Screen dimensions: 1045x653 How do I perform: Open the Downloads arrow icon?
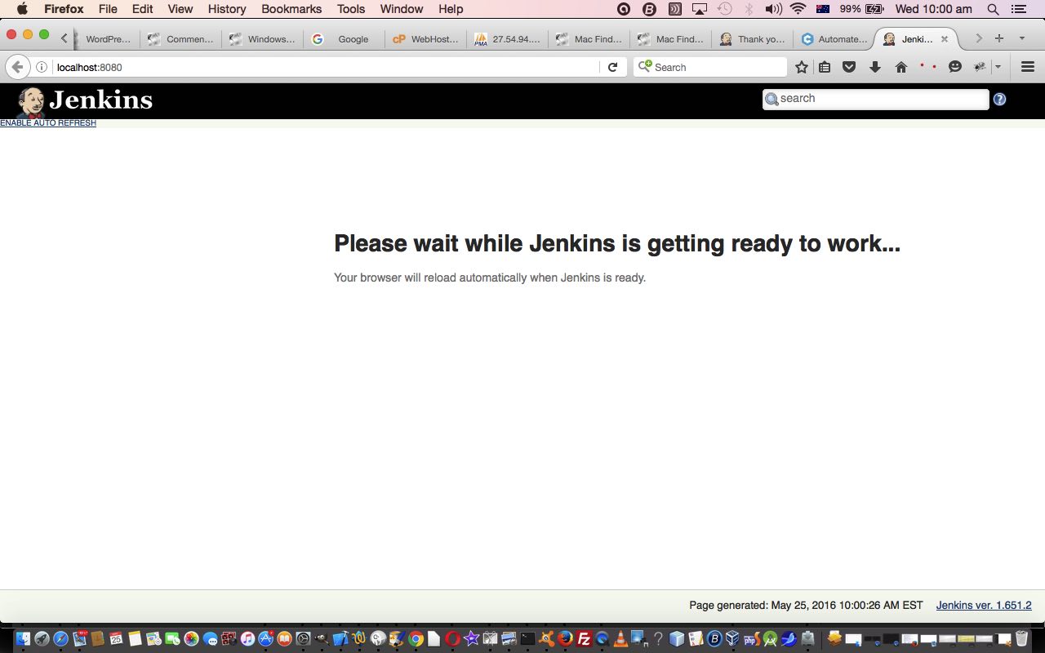click(875, 67)
